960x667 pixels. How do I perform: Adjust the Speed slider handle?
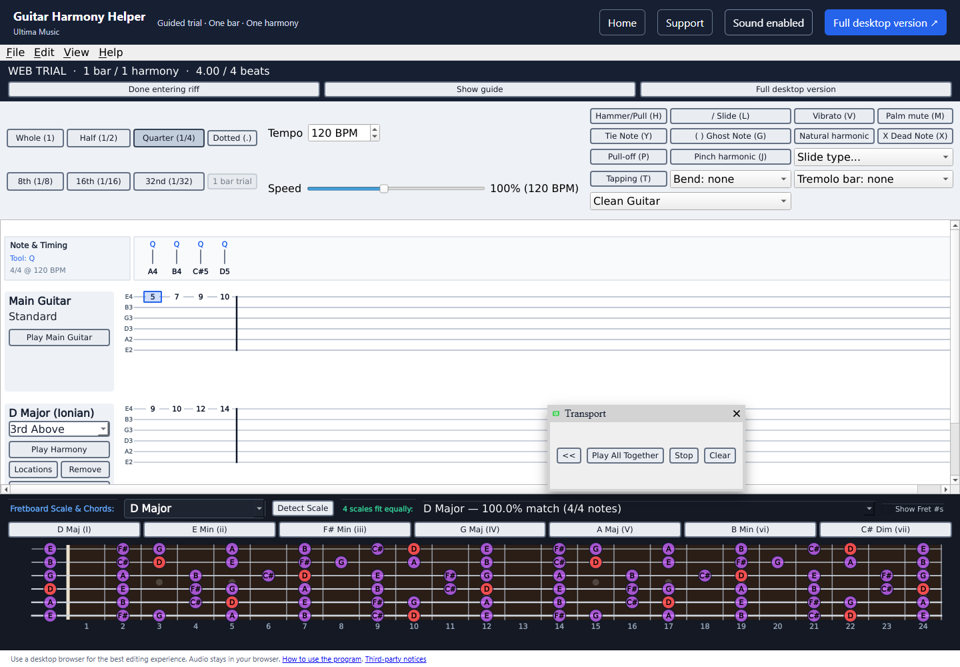(x=384, y=189)
